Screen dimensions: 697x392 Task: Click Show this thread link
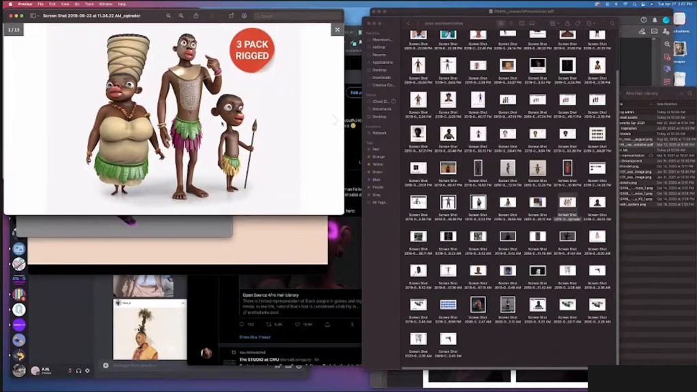255,338
